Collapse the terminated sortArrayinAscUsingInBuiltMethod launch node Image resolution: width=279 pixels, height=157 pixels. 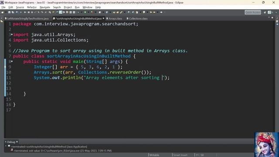coord(6,146)
